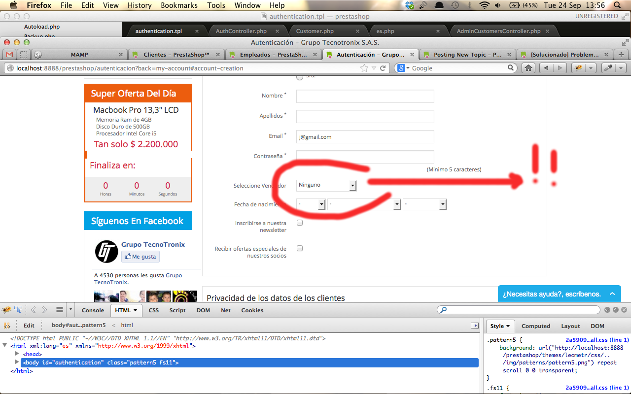Viewport: 631px width, 394px height.
Task: Open the birth date year dropdown
Action: pos(424,204)
